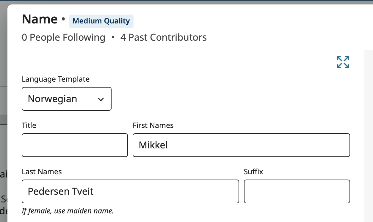Viewport: 373px width, 222px height.
Task: Click into the Title input field
Action: point(75,145)
